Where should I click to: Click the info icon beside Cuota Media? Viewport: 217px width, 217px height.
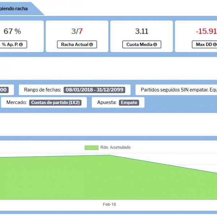click(x=155, y=45)
